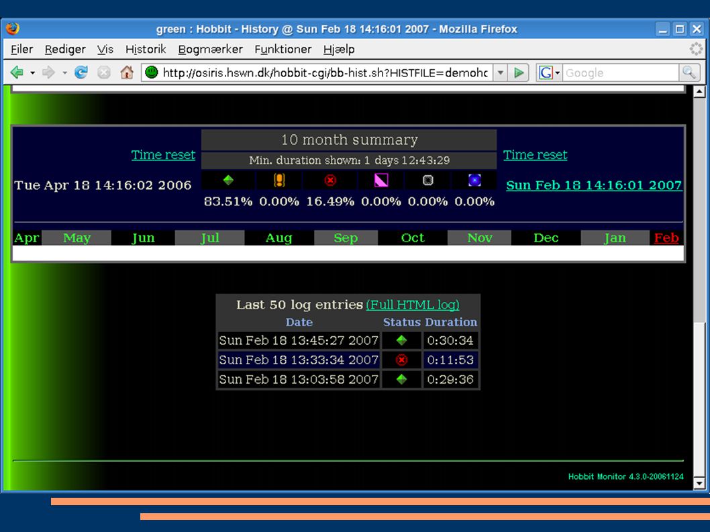
Task: Open the Forward history dropdown arrow
Action: (64, 73)
